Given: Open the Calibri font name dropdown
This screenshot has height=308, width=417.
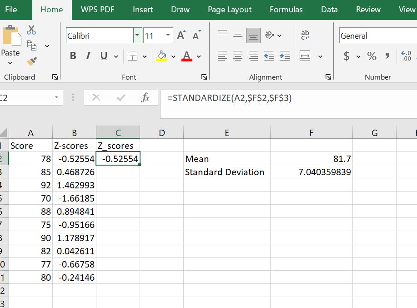Looking at the screenshot, I should (136, 35).
